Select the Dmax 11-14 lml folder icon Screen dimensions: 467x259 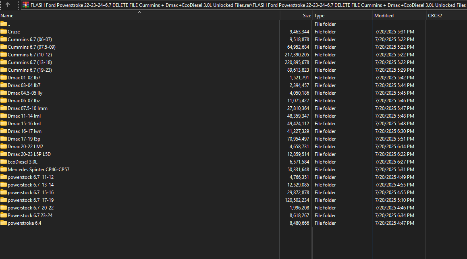[x=4, y=116]
